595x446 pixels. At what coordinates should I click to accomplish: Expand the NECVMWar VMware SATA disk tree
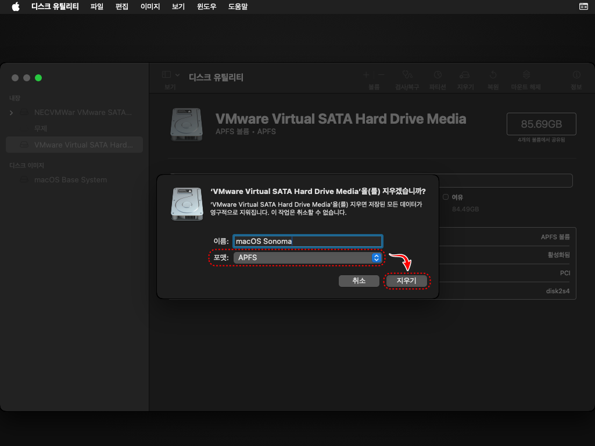tap(12, 113)
